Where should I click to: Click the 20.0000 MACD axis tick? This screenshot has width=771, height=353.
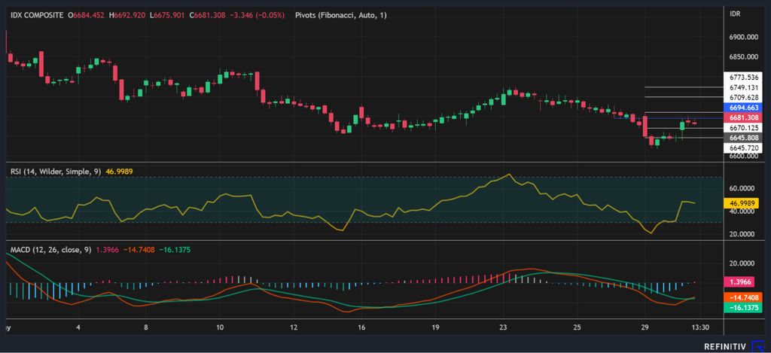pos(743,263)
